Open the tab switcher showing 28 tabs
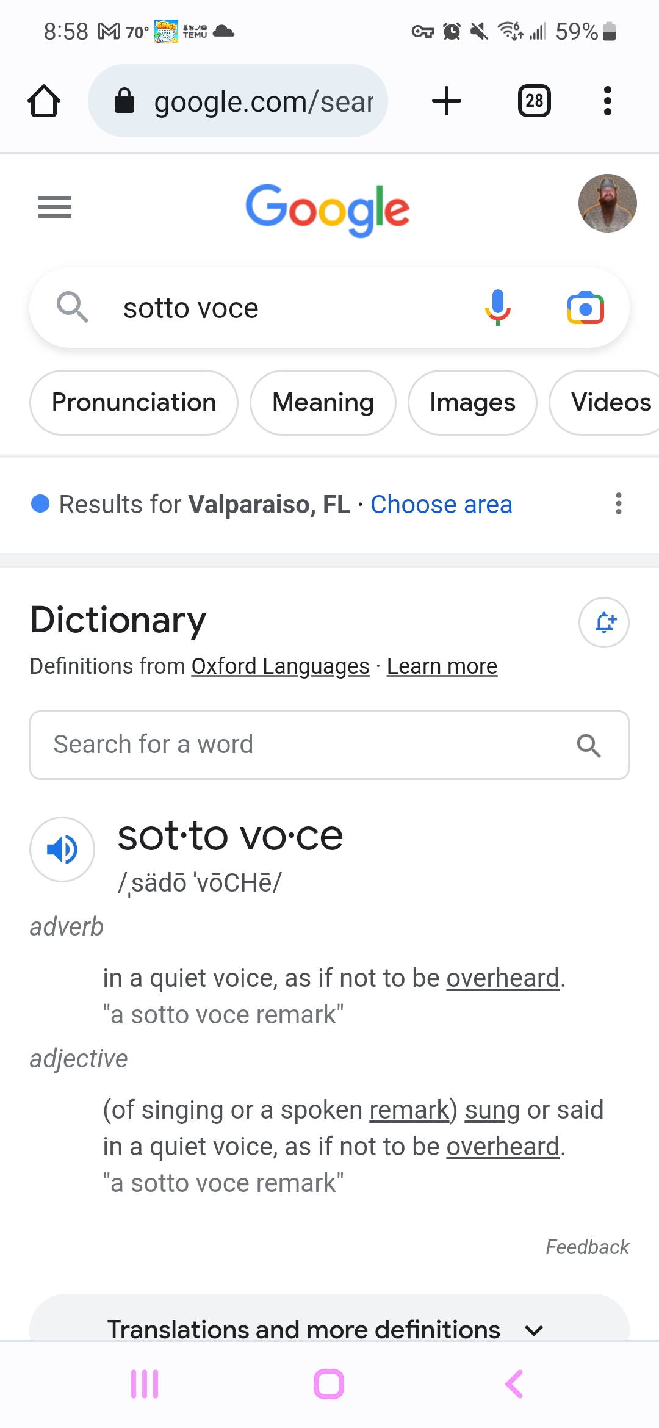The height and width of the screenshot is (1428, 659). (x=534, y=101)
